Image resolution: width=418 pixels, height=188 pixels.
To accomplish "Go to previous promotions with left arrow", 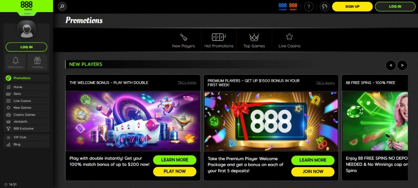I will tap(391, 65).
